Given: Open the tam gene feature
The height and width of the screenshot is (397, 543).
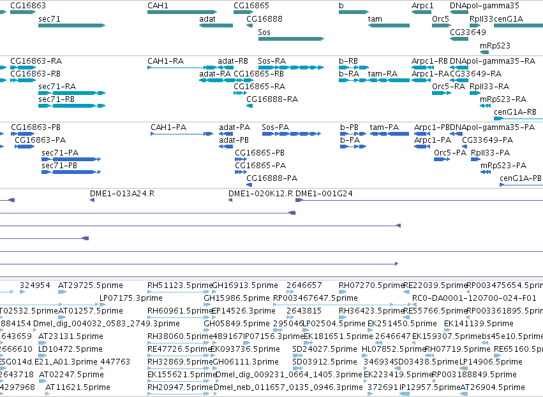Looking at the screenshot, I should [389, 25].
